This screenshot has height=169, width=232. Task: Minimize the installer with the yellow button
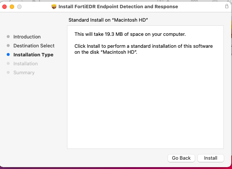[12, 7]
